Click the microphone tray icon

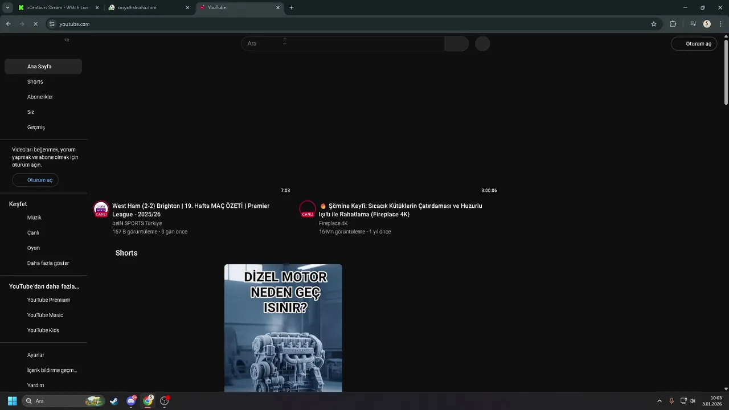click(x=671, y=401)
